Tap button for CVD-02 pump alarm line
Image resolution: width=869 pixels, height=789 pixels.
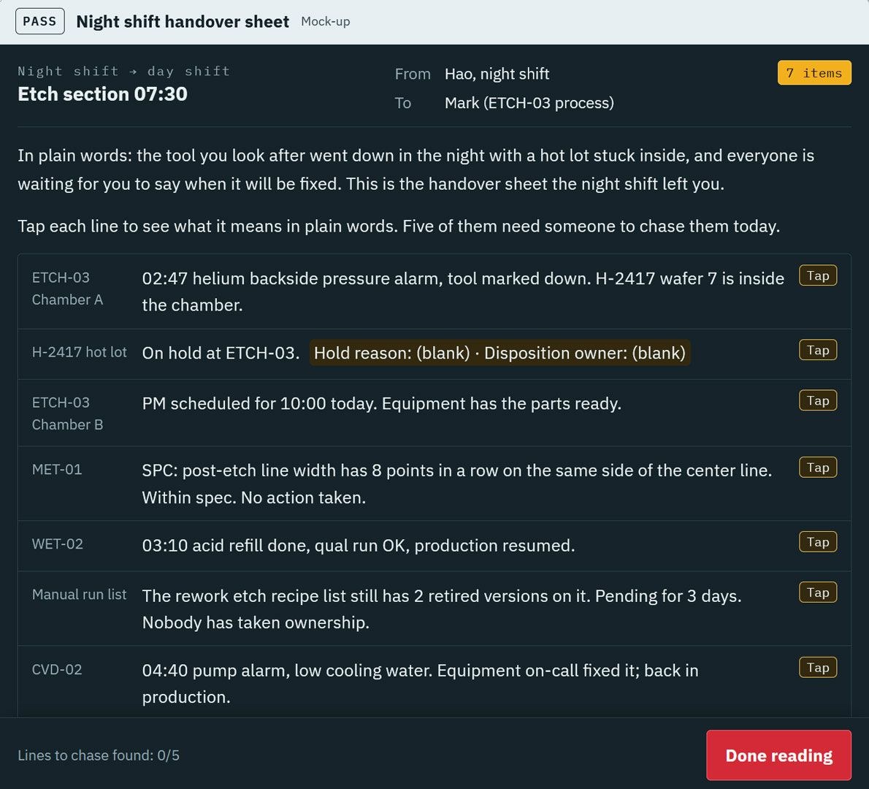point(817,667)
